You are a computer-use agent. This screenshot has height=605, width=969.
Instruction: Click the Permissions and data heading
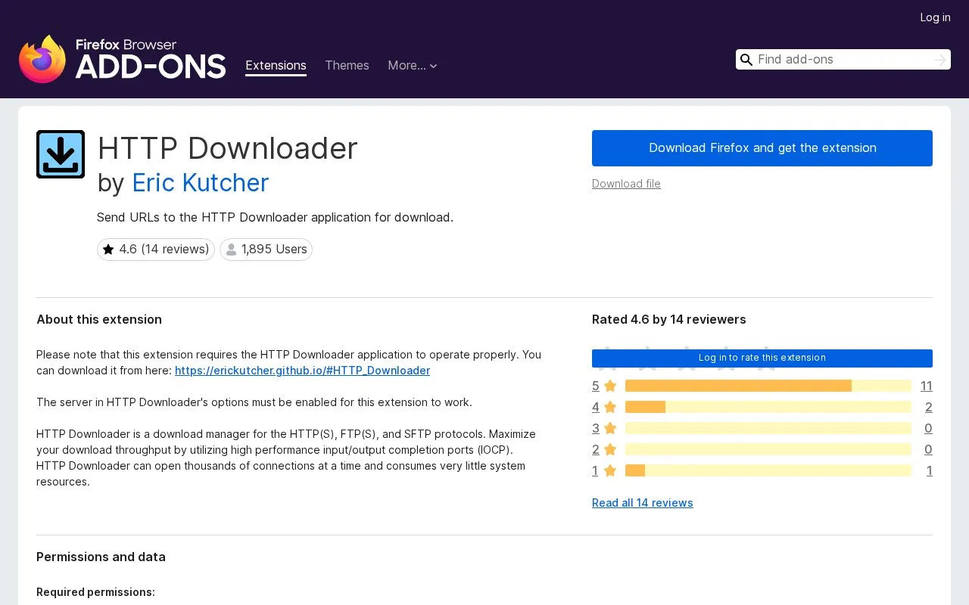point(101,557)
